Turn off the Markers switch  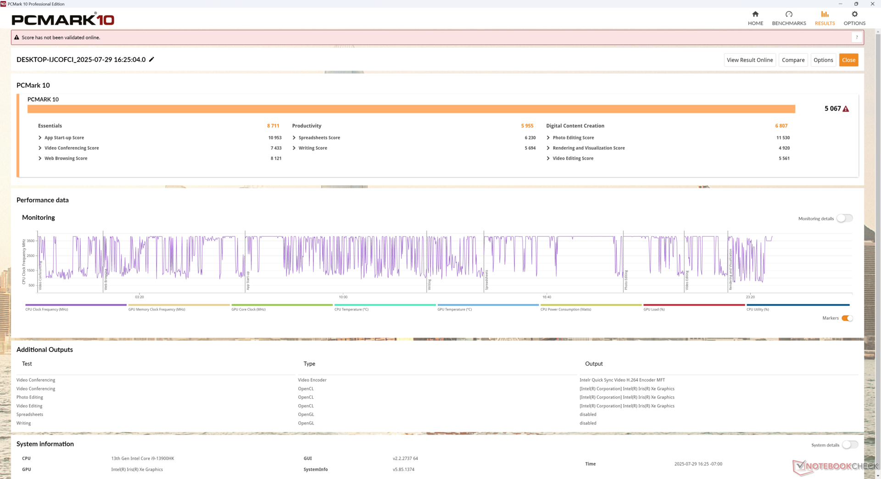847,318
